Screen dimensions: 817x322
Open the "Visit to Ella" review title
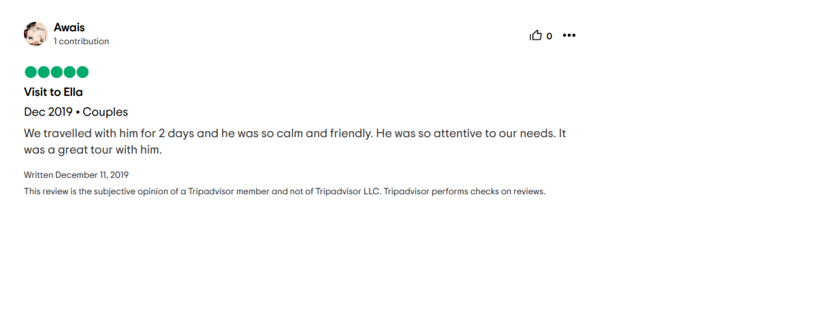click(53, 92)
